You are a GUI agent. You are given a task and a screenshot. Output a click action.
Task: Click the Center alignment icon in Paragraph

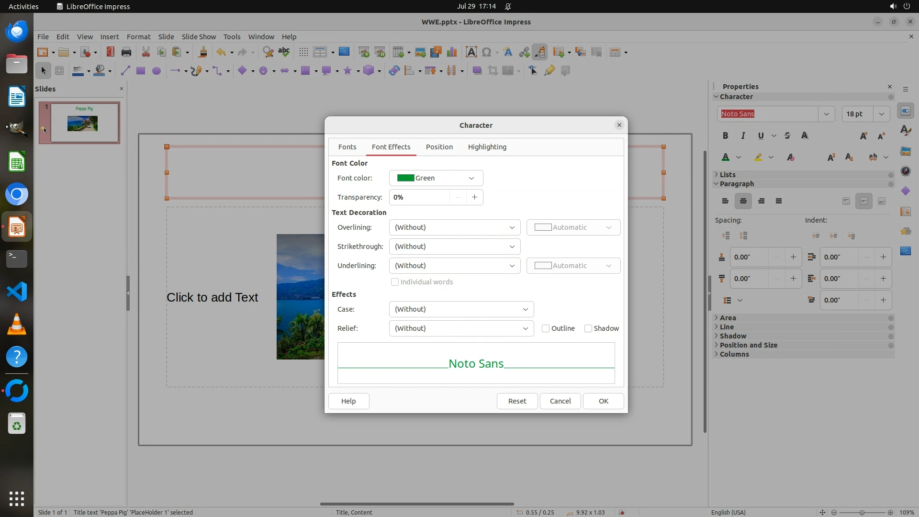pos(743,201)
